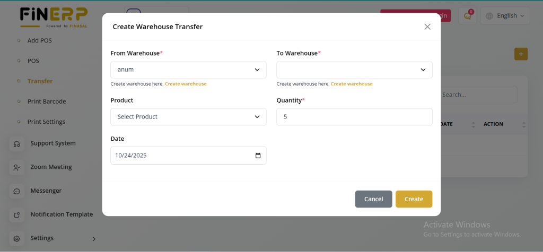Click the Settings gear icon
The image size is (543, 252).
click(17, 238)
